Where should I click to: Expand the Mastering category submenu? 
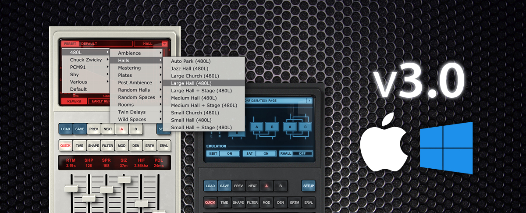click(136, 68)
